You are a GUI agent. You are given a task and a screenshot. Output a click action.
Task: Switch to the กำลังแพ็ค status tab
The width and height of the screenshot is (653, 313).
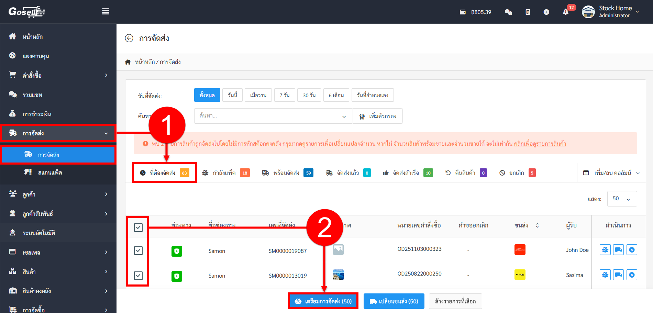point(225,173)
